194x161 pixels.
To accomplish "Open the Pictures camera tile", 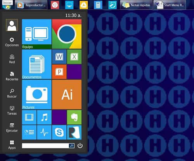I will point(37,94).
